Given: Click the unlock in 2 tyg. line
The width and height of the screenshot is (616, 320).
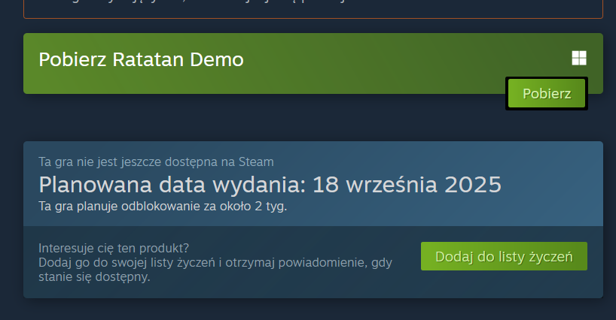Looking at the screenshot, I should pyautogui.click(x=163, y=206).
